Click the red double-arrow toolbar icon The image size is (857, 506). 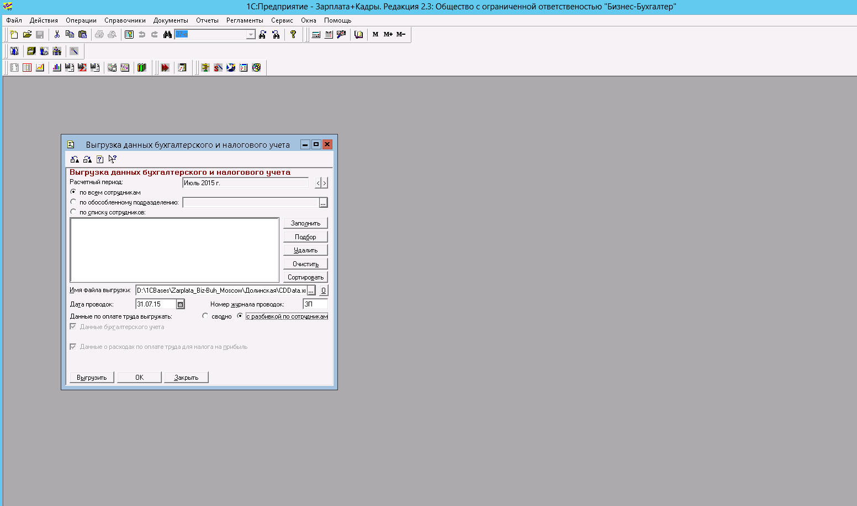[x=165, y=67]
